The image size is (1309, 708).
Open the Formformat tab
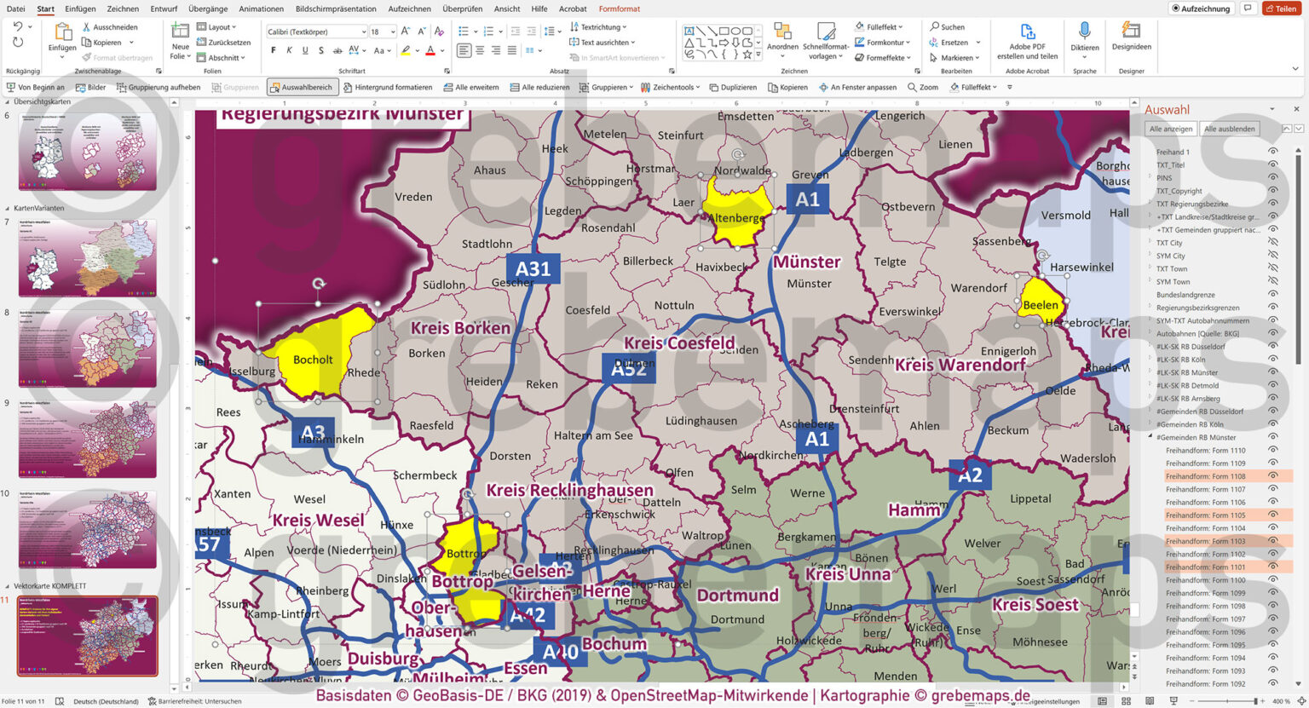619,9
